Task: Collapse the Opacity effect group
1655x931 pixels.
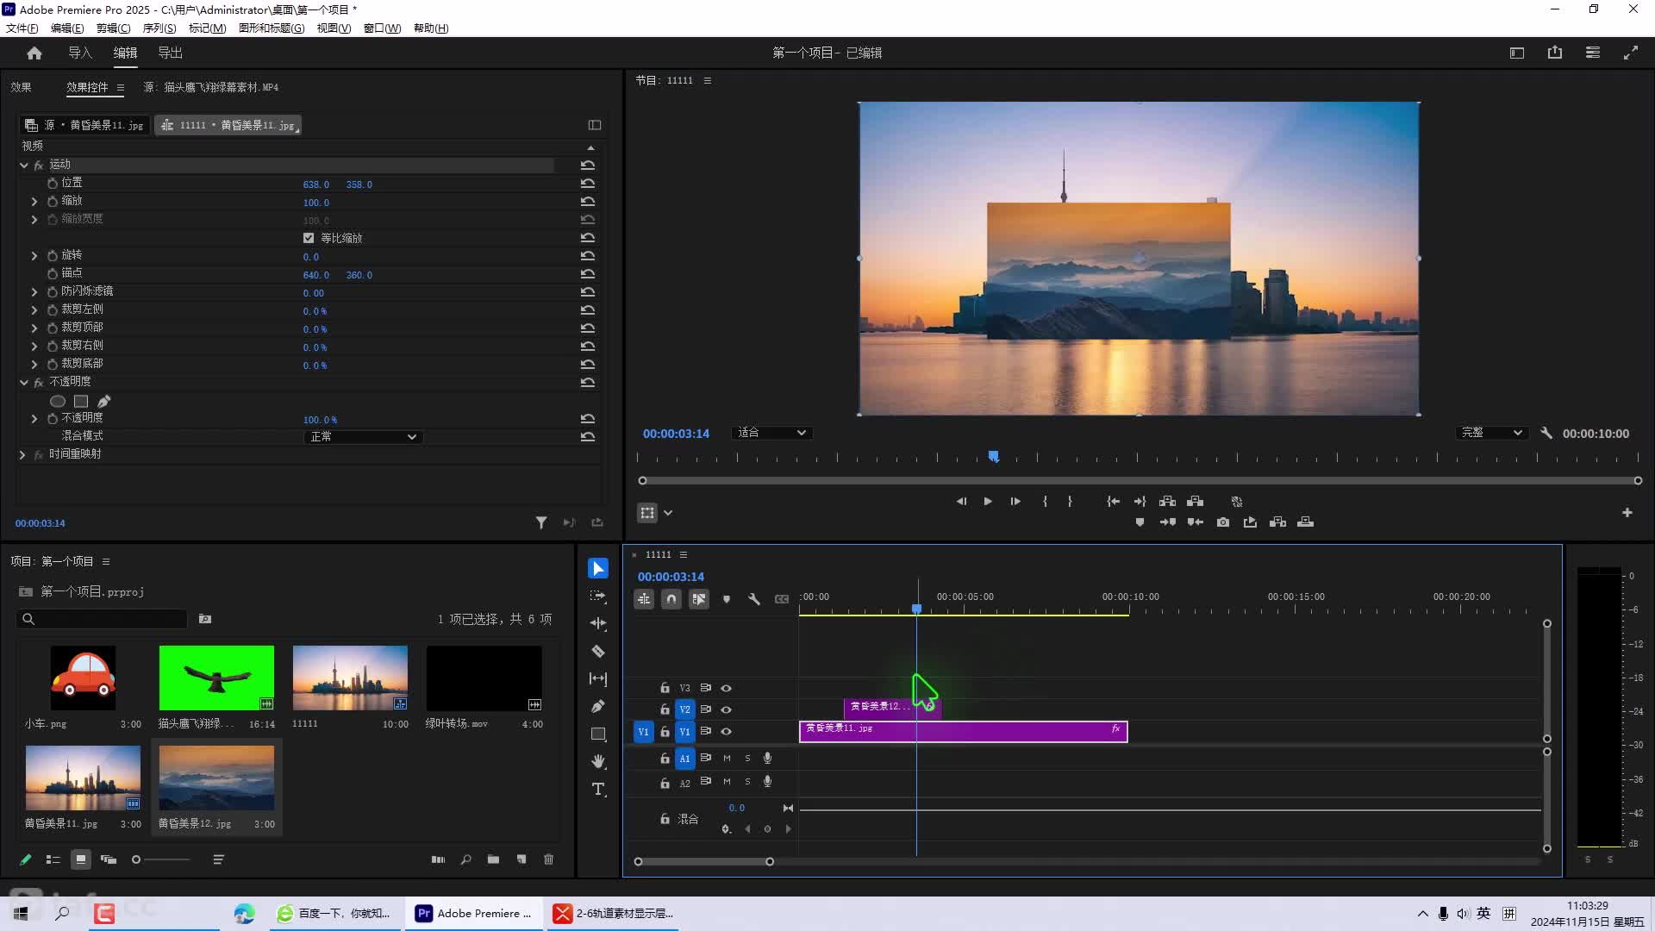Action: 24,382
